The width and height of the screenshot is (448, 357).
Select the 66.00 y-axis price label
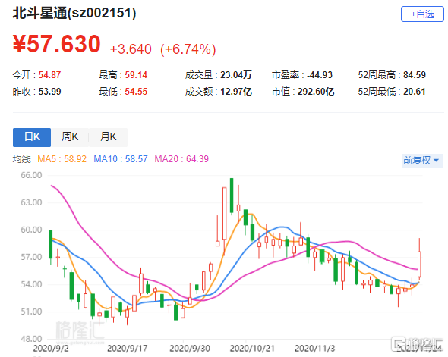(x=31, y=175)
